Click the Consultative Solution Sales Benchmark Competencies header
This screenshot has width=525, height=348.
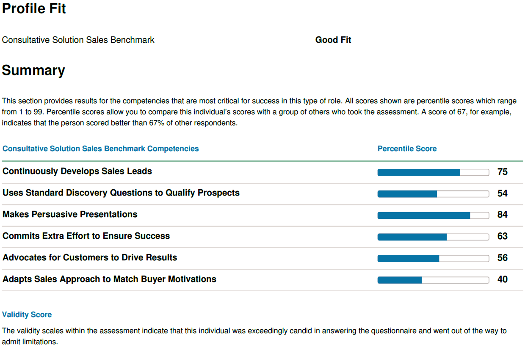(x=101, y=149)
